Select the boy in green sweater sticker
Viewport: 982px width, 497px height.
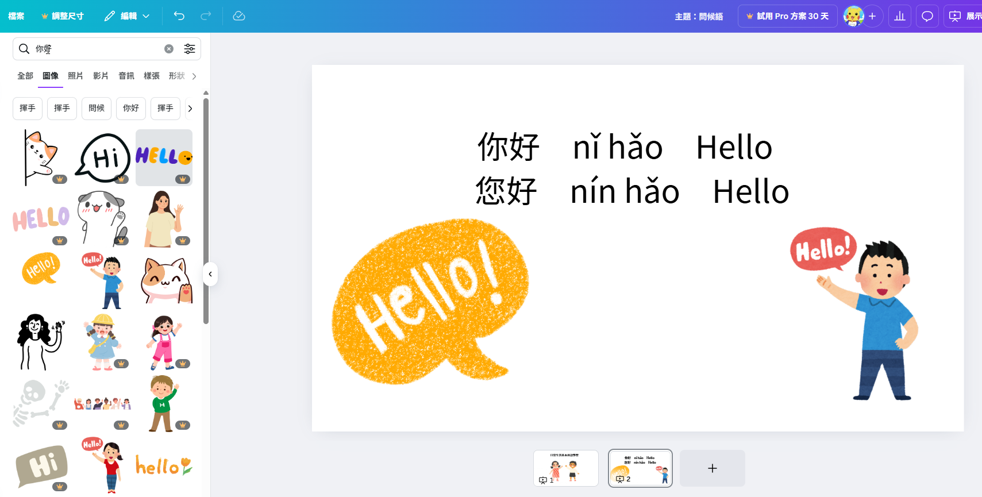[164, 403]
